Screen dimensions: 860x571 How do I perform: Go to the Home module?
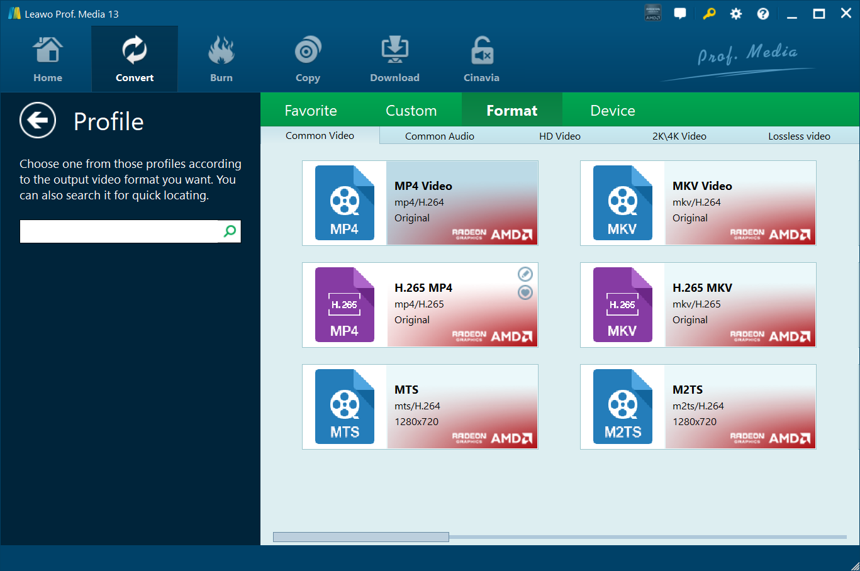(x=48, y=60)
